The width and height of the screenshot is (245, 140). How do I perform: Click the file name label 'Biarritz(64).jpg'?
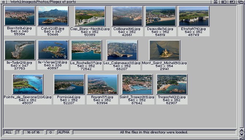19,28
